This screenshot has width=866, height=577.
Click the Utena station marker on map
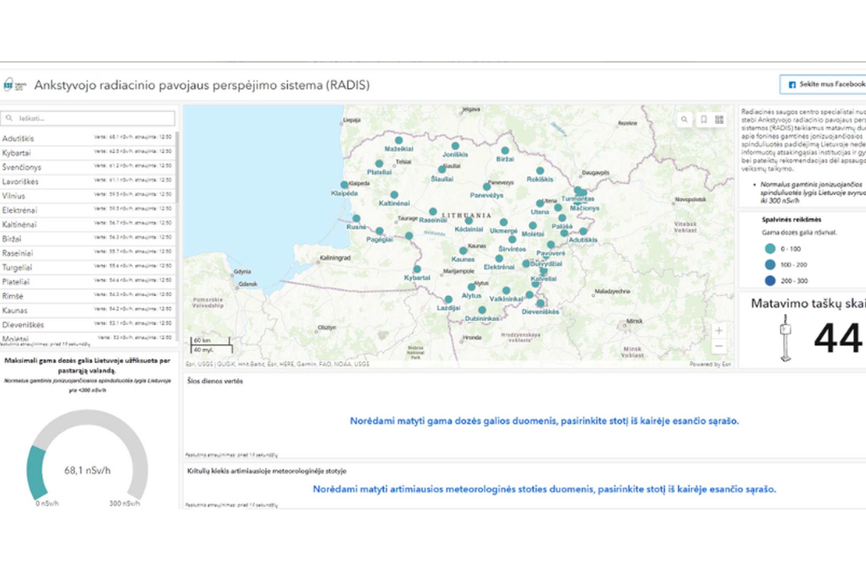tap(540, 203)
